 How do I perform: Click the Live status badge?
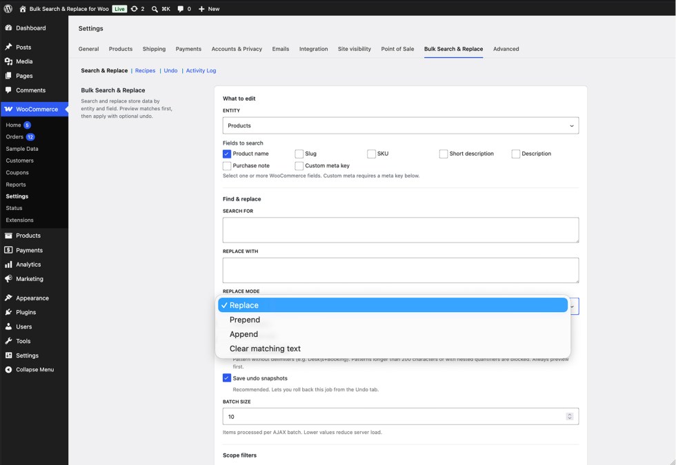(x=119, y=8)
